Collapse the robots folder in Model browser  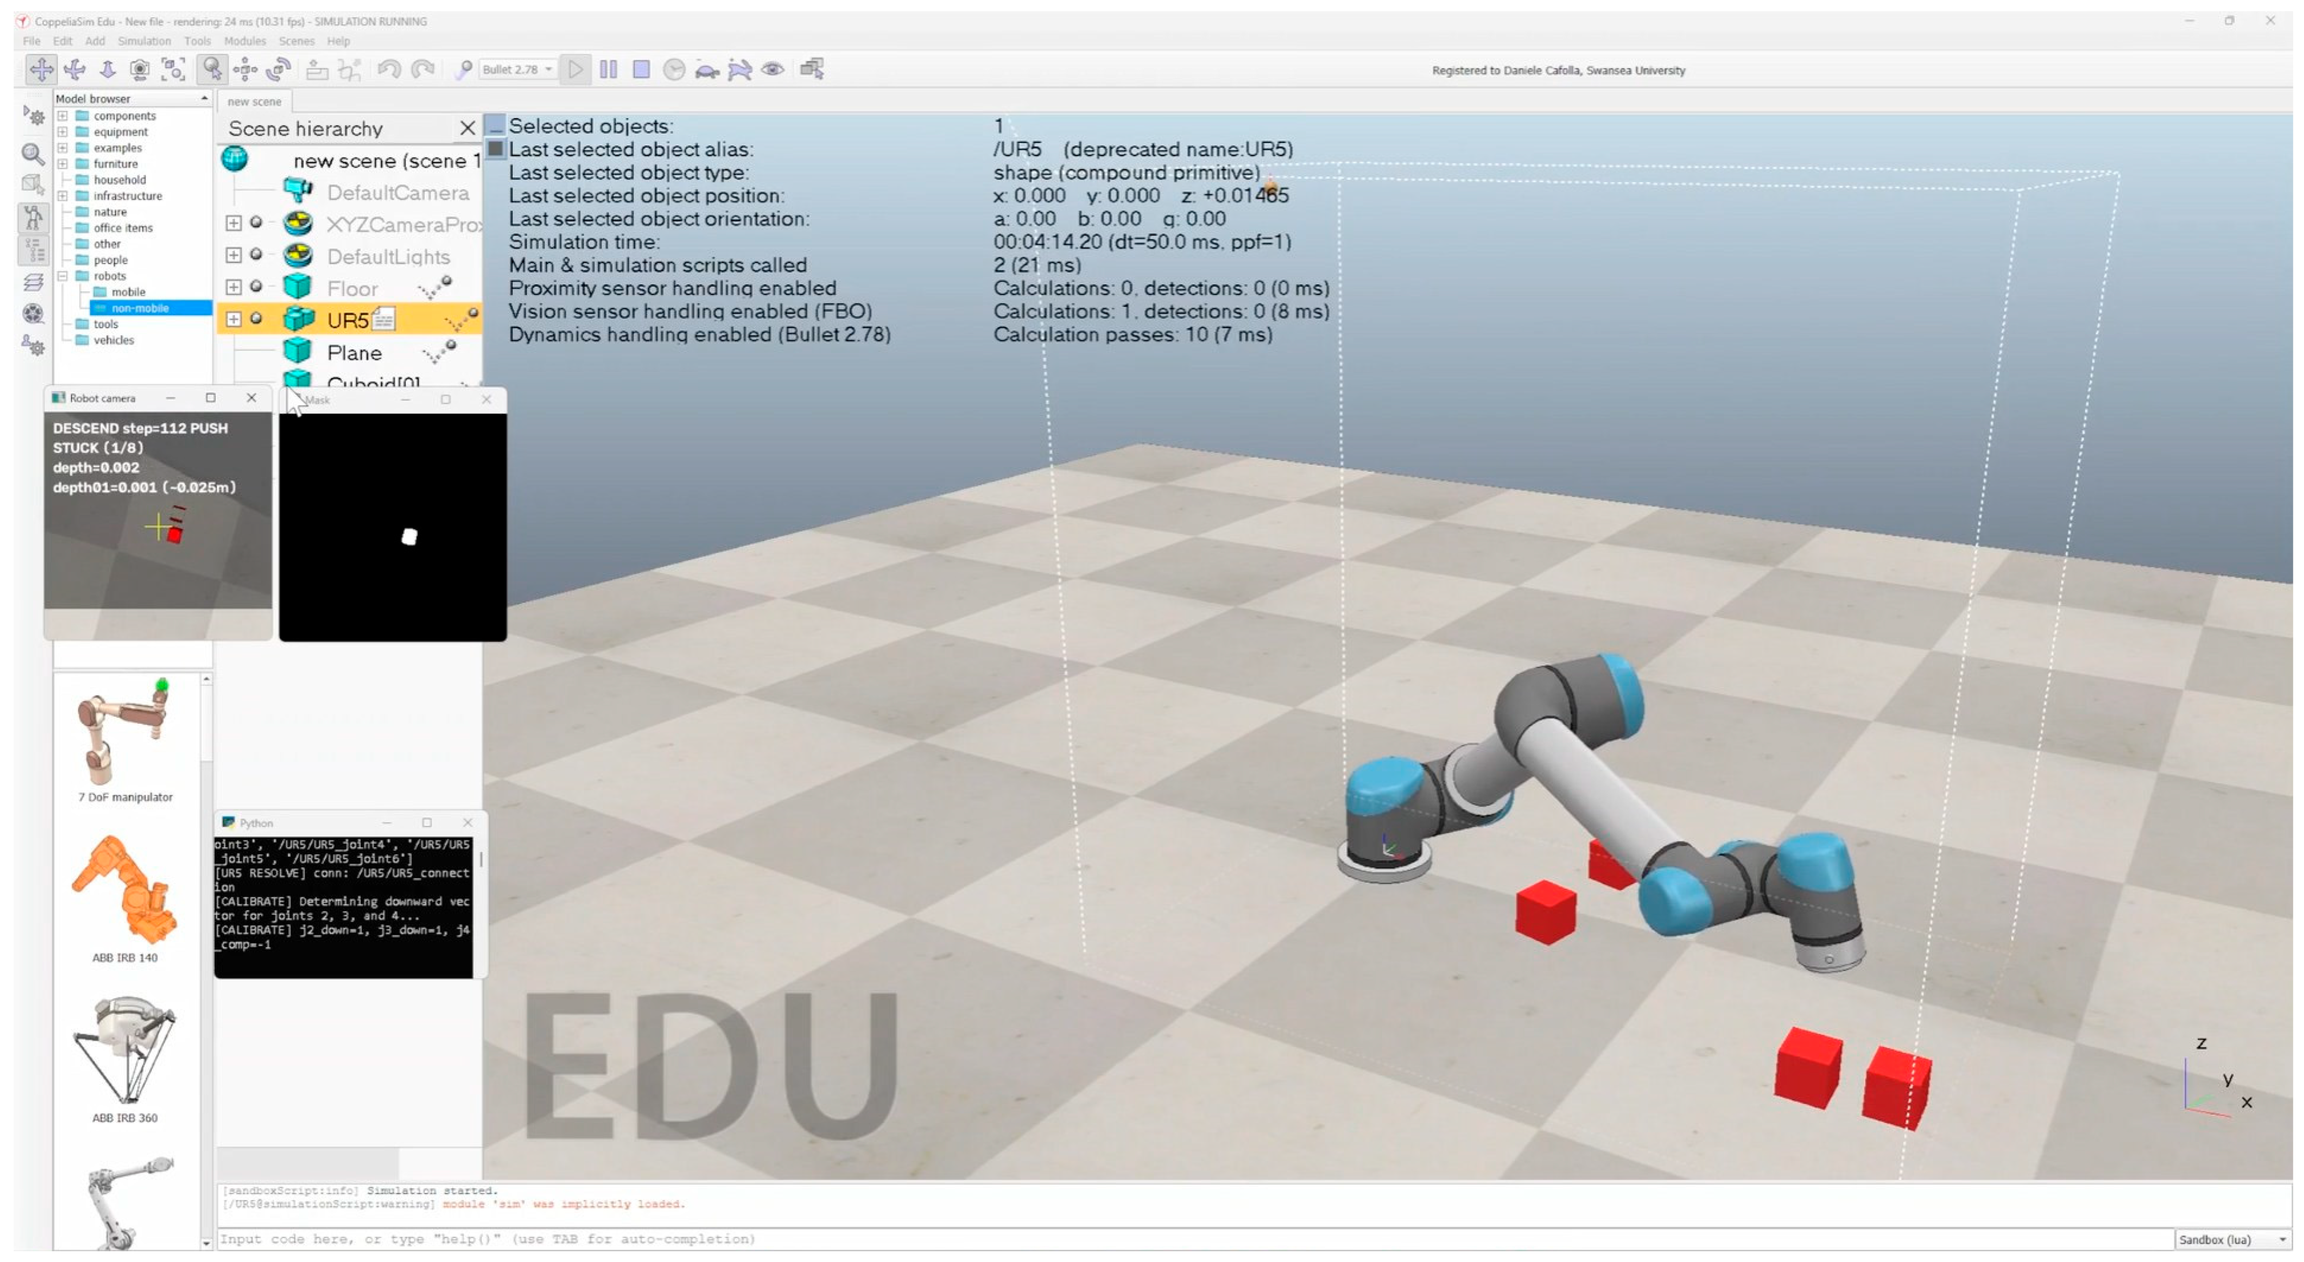coord(63,276)
